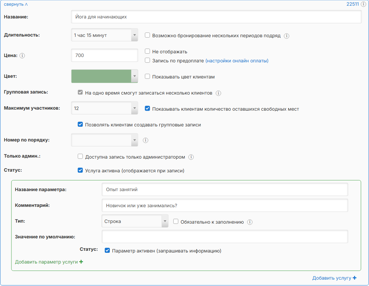Screen dimensions: 369x286
Task: Click info icon after group booking description
Action: 218,93
